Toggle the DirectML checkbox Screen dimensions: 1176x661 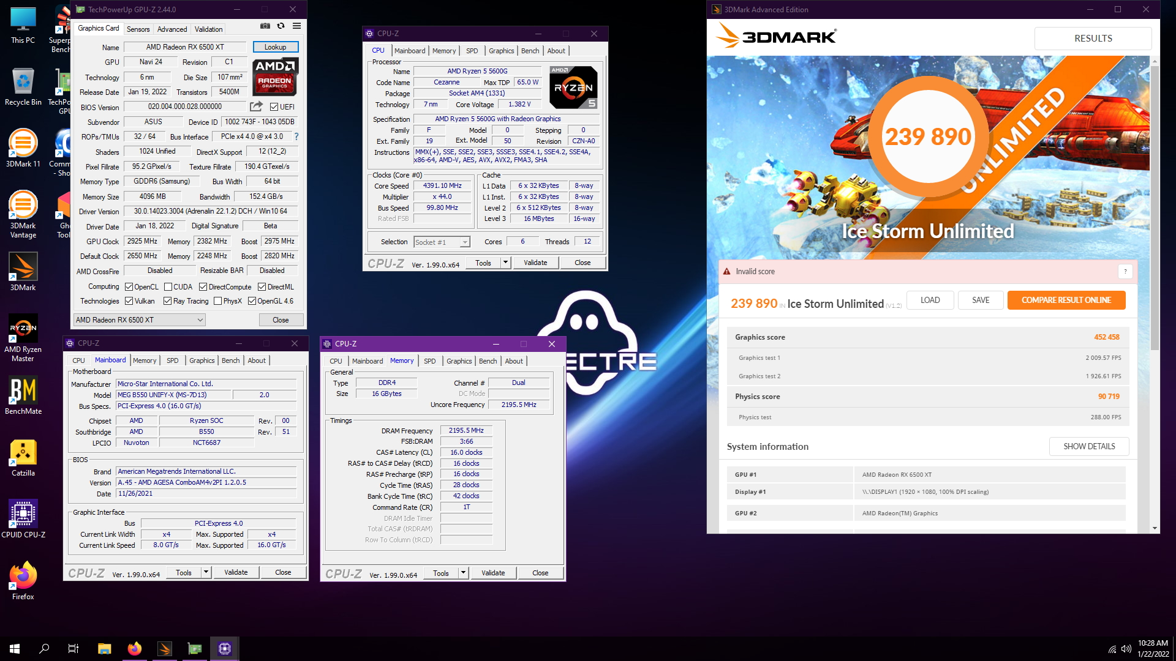tap(262, 287)
